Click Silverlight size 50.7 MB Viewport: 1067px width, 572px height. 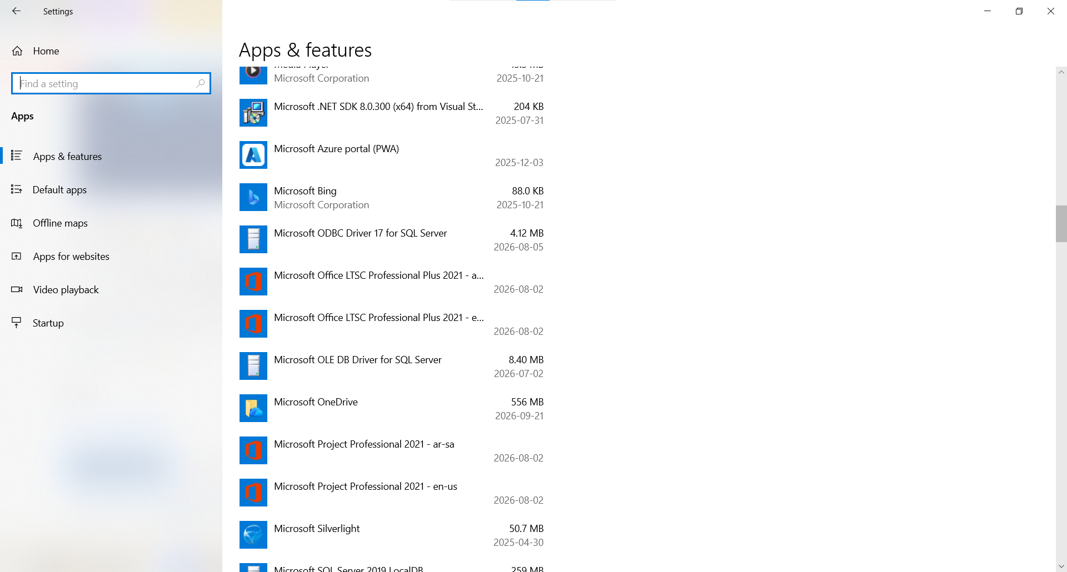[526, 529]
